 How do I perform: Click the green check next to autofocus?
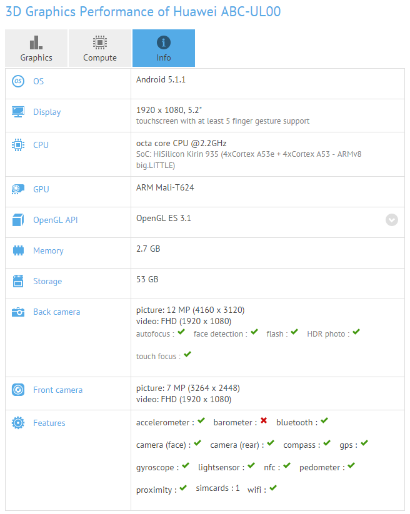click(x=181, y=333)
